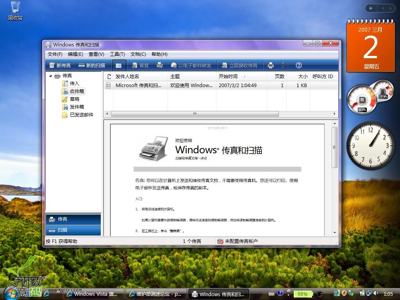Sort by 呼叫方 ID column header
400x300 pixels.
pos(324,76)
